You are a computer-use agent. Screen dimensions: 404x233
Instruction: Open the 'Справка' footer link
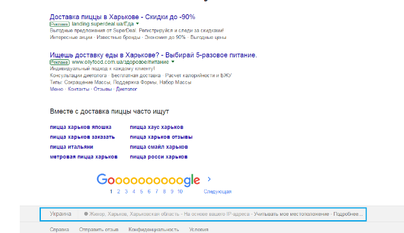[x=59, y=229]
